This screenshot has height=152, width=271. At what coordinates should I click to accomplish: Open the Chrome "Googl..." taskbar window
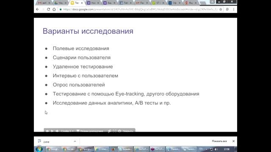pos(53,149)
